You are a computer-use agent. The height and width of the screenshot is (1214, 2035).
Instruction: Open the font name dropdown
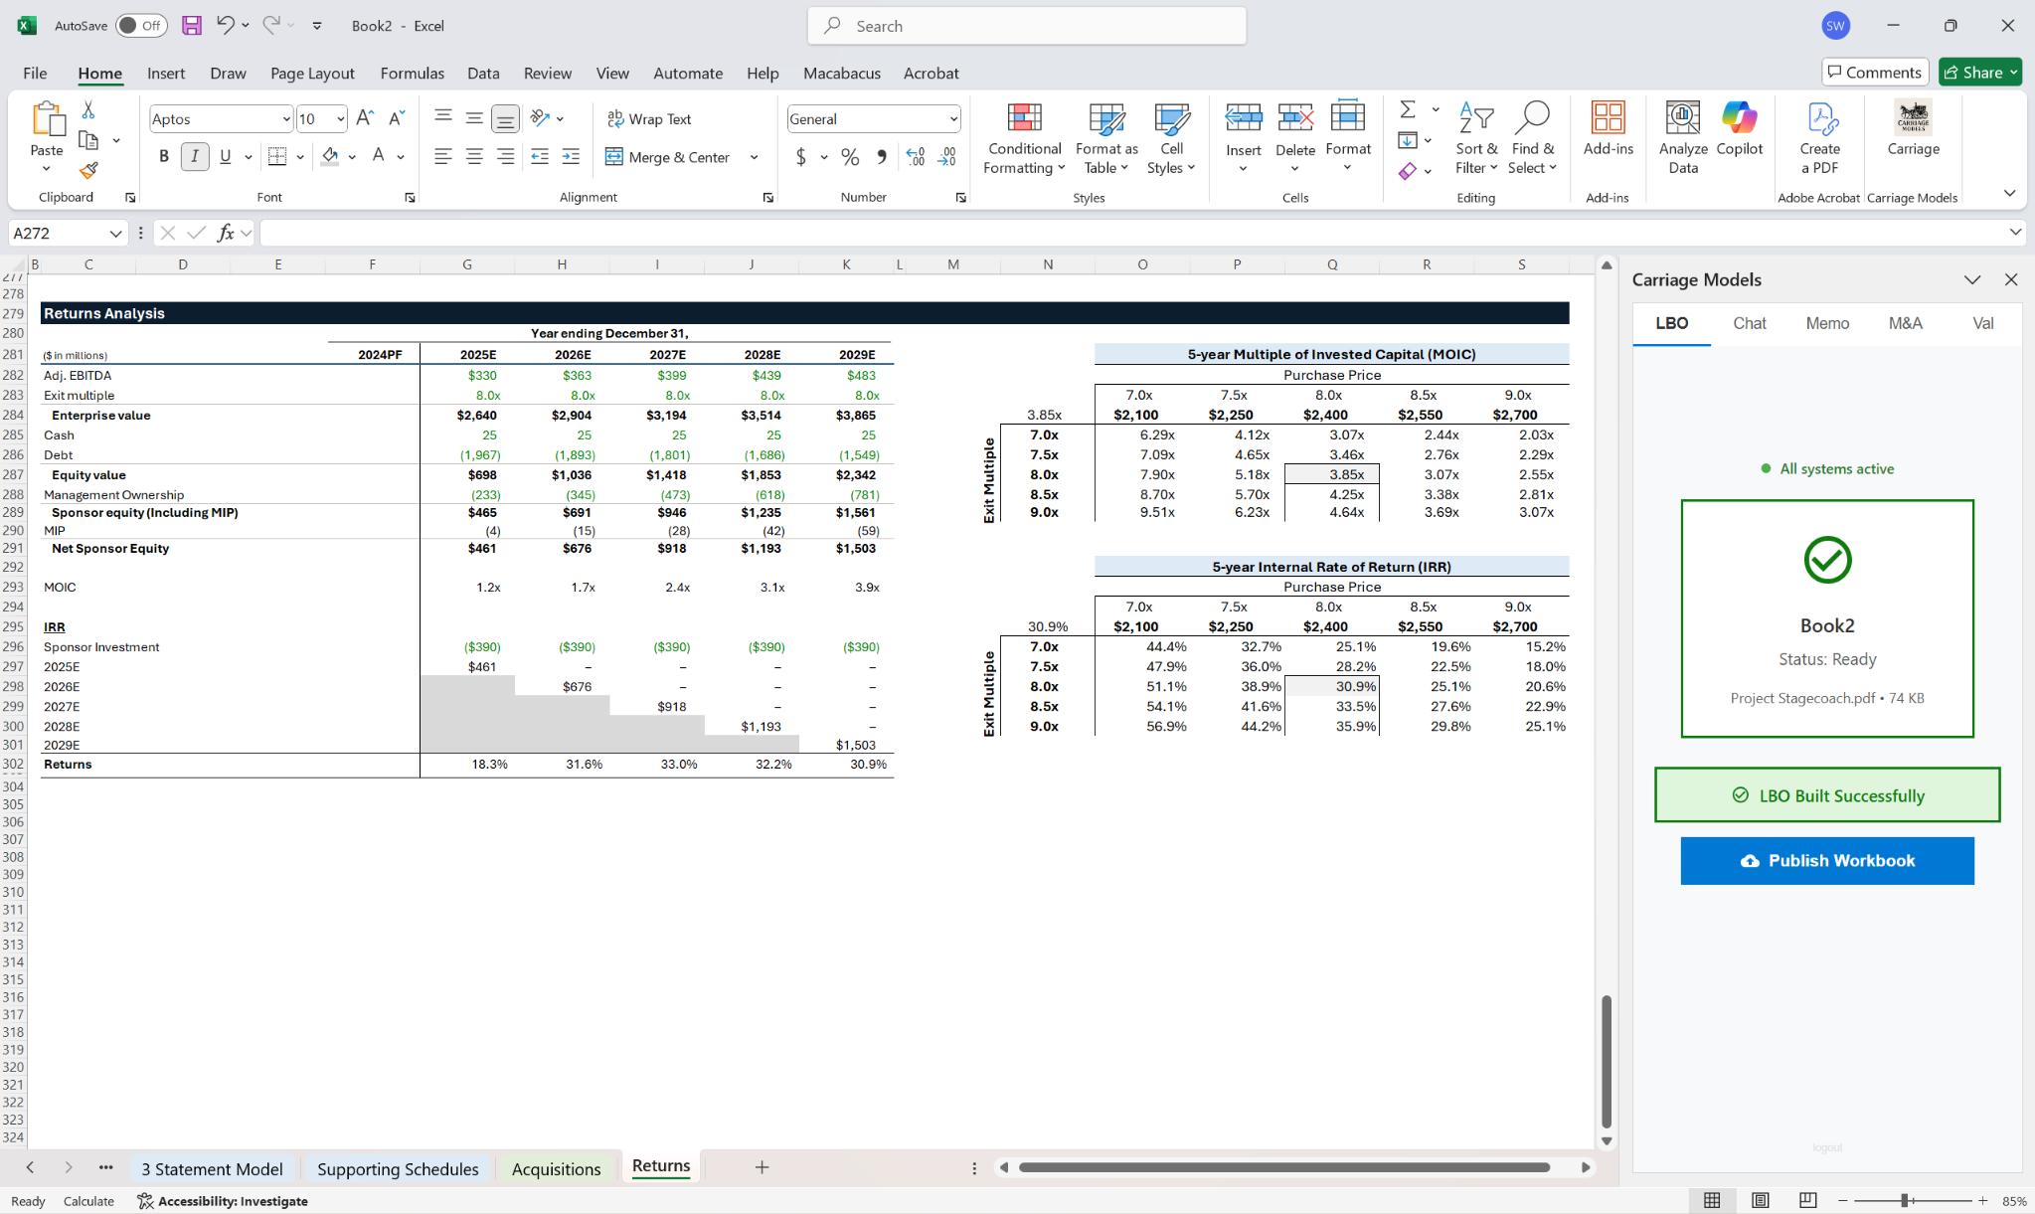[286, 119]
